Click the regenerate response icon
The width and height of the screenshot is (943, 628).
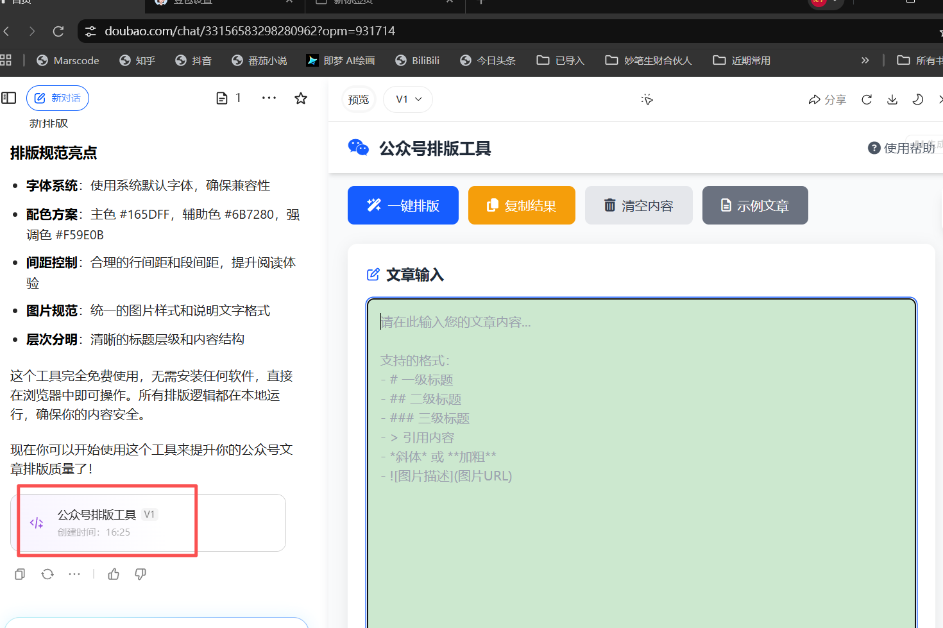click(x=47, y=573)
